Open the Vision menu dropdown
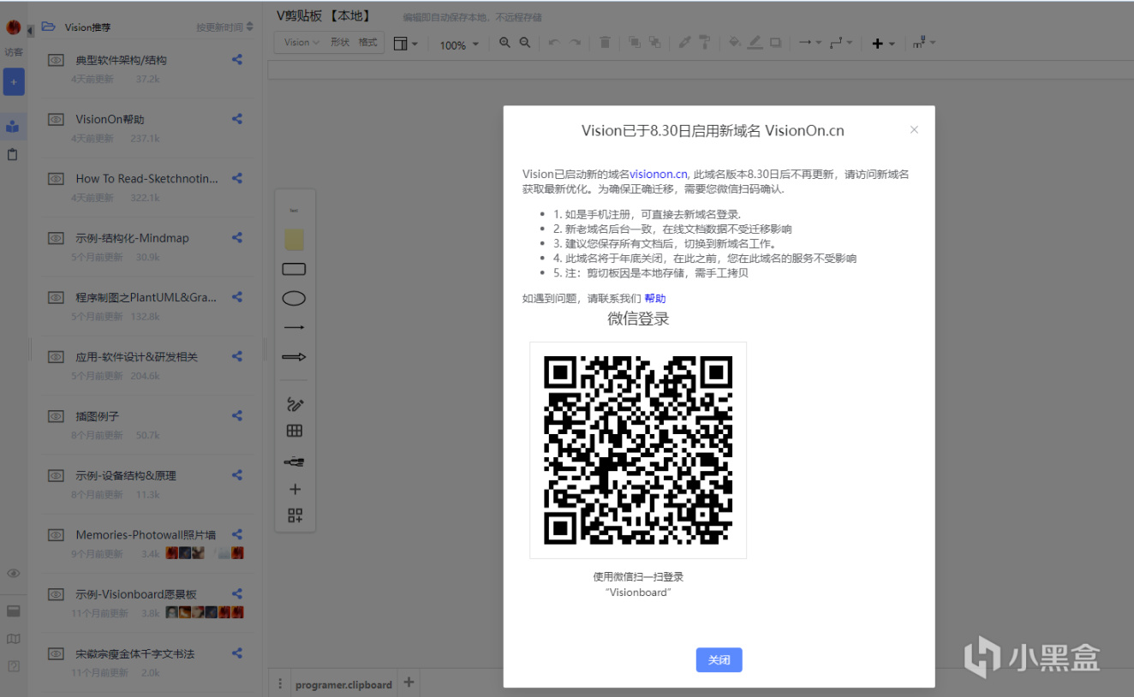This screenshot has width=1134, height=697. point(301,43)
